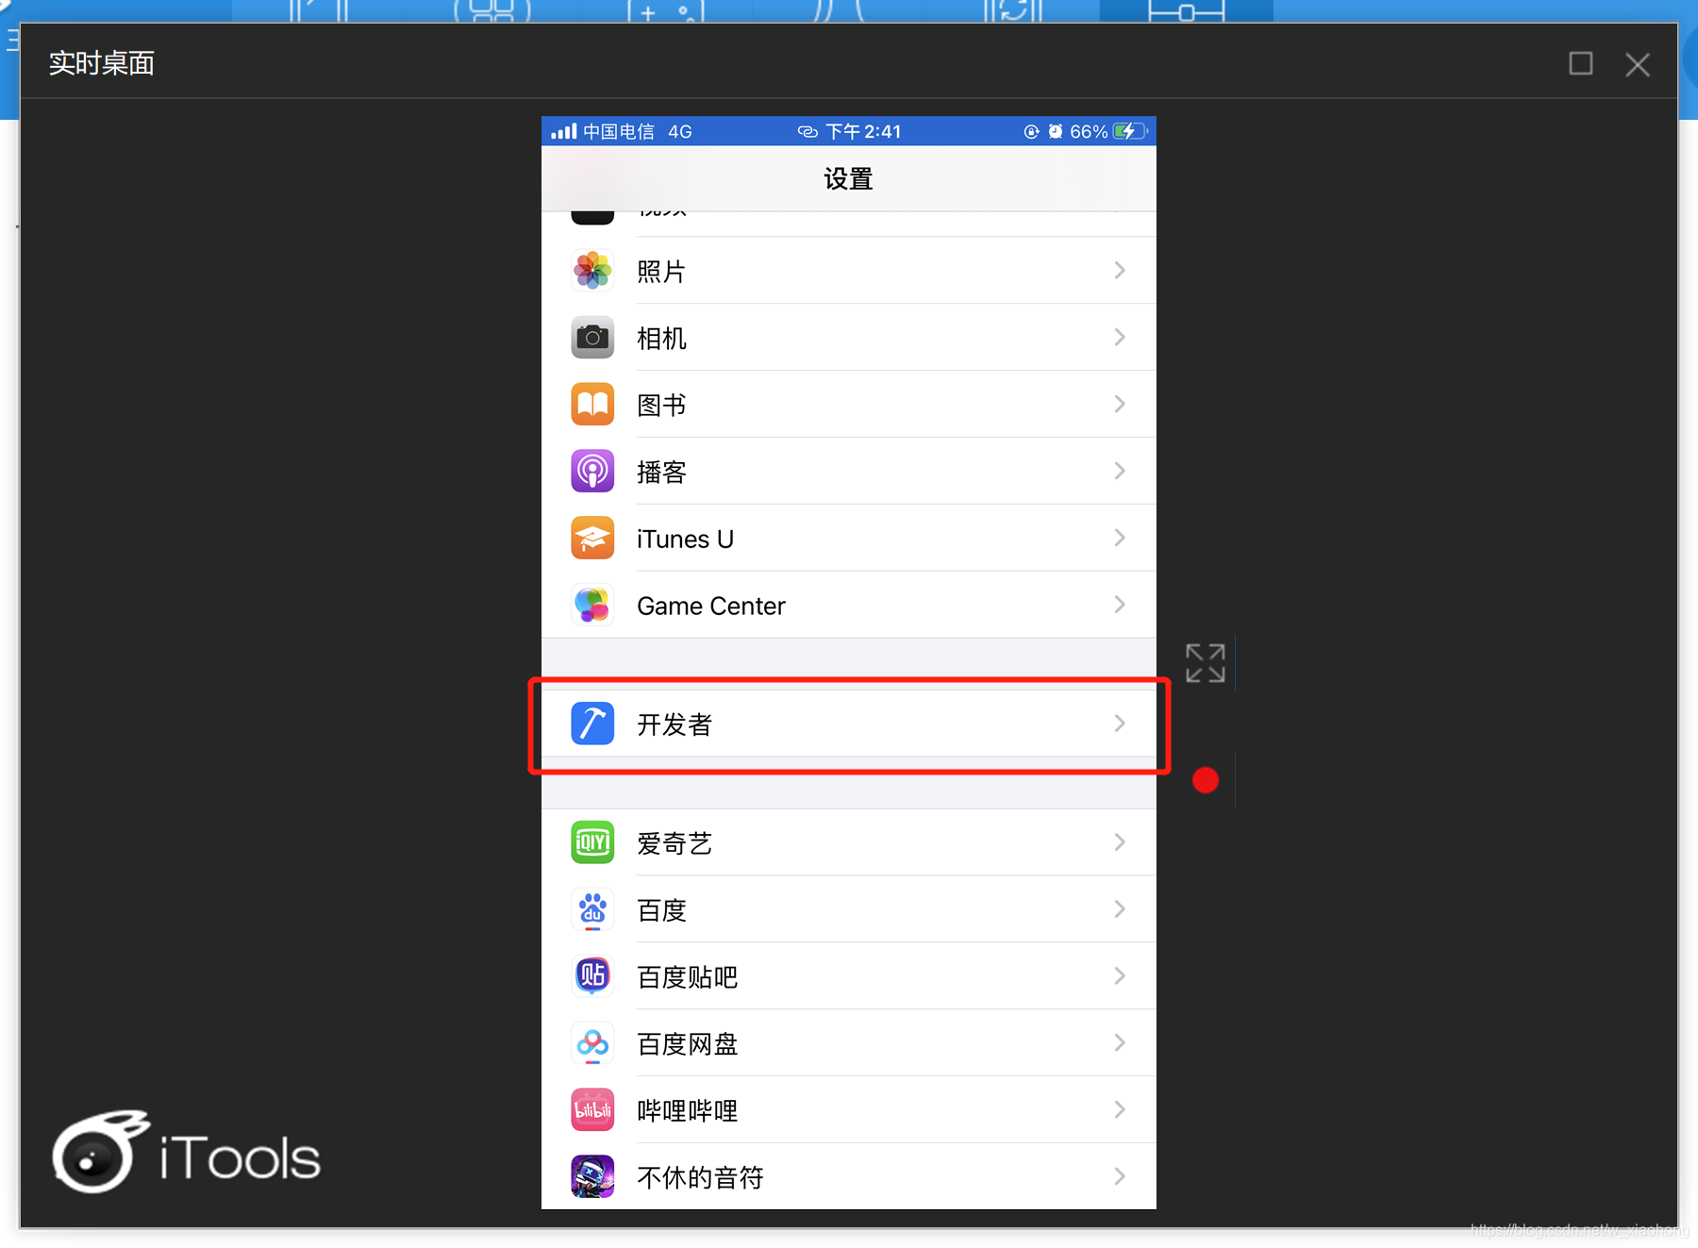Open chevron on the iTunes U row
Screen dimensions: 1698x1248
point(1120,539)
